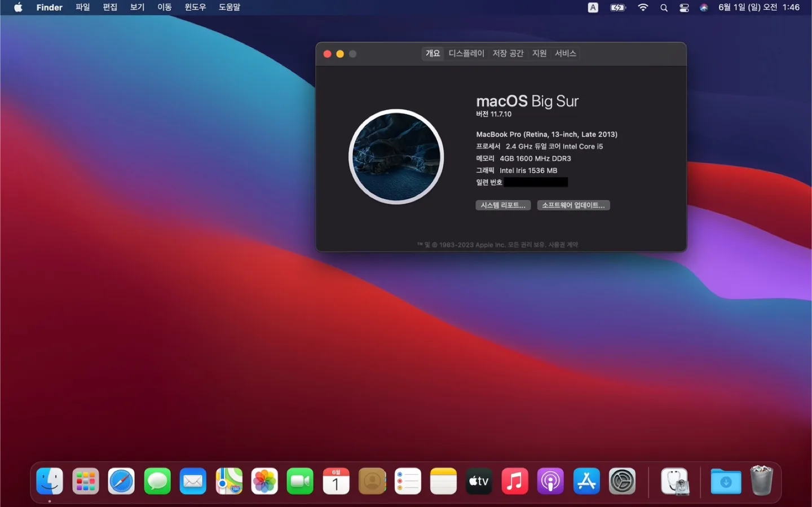The width and height of the screenshot is (812, 507).
Task: Launch Messages app in Dock
Action: 157,482
